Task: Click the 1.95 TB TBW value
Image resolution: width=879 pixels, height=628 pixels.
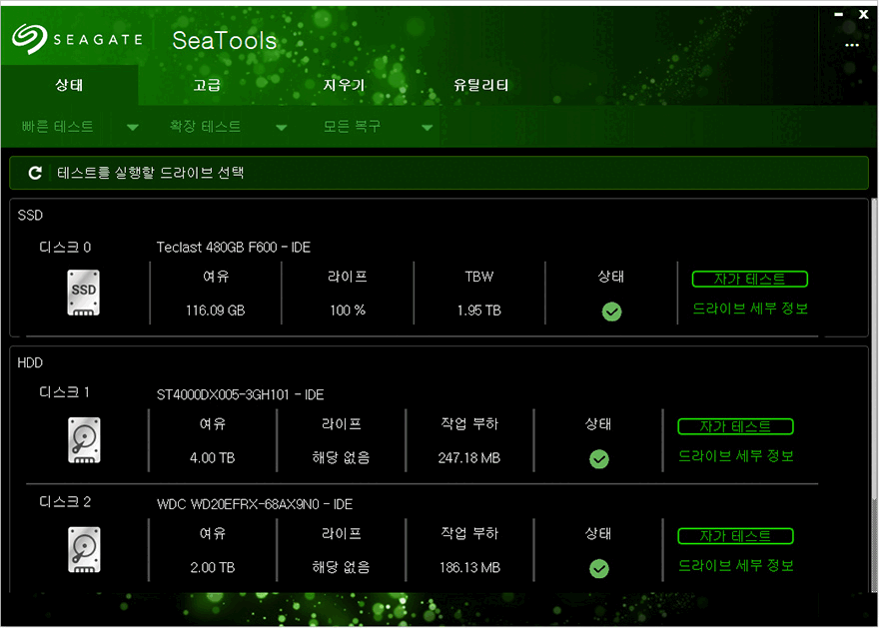Action: point(479,311)
